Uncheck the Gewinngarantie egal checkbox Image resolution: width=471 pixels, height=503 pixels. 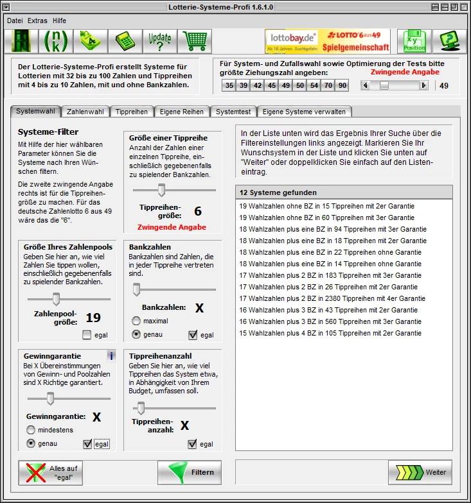tap(87, 444)
